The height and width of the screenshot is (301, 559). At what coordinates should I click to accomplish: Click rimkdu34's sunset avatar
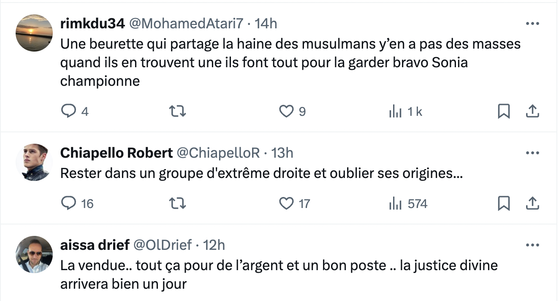[x=34, y=33]
